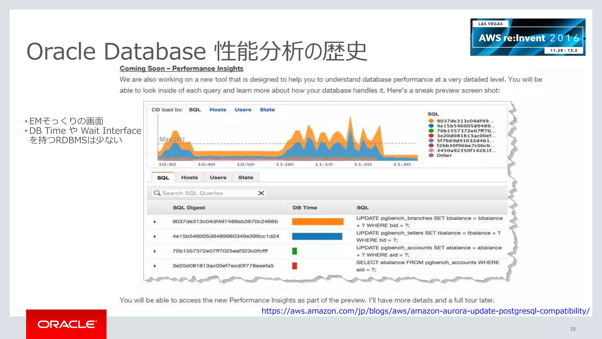
Task: Open the Users tab below chart
Action: [218, 177]
